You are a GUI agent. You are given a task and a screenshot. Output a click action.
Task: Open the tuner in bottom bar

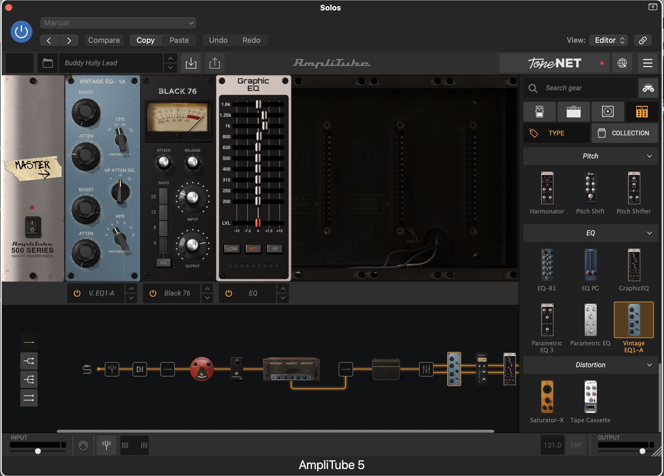pos(107,445)
